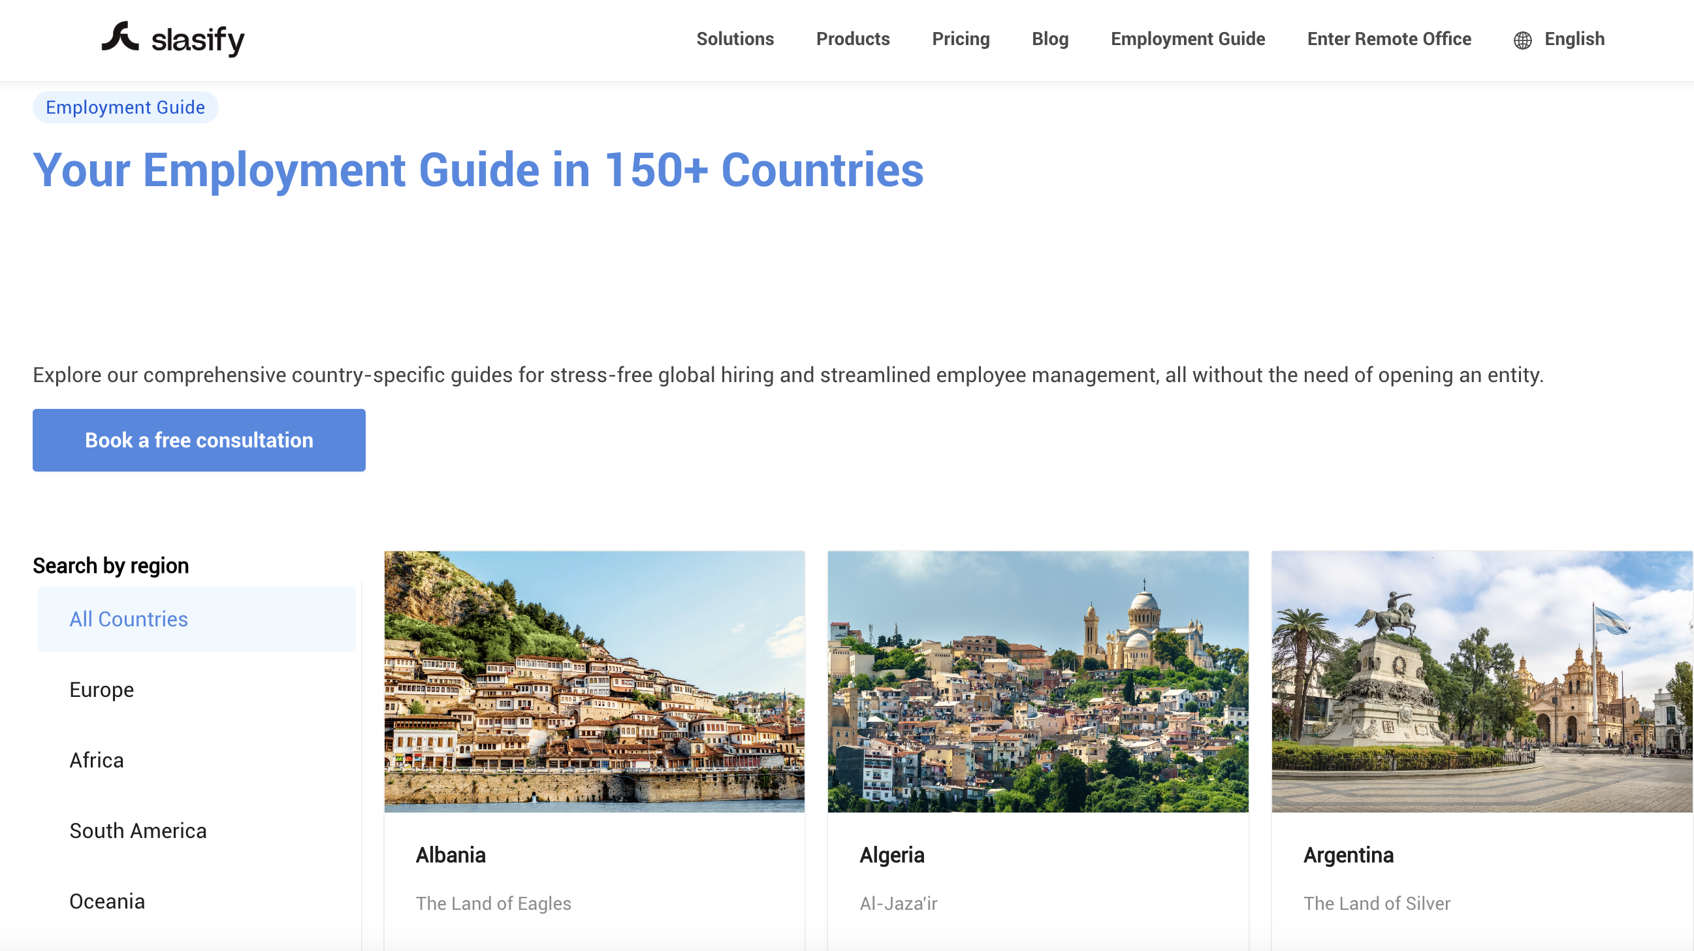Click the Employment Guide nav item
Image resolution: width=1694 pixels, height=951 pixels.
pos(1188,39)
